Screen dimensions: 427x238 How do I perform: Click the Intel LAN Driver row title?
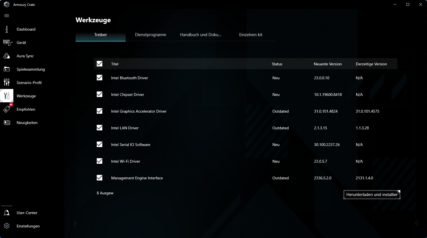tap(125, 128)
